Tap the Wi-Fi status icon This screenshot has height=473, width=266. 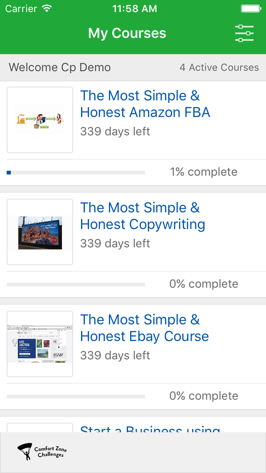point(47,8)
